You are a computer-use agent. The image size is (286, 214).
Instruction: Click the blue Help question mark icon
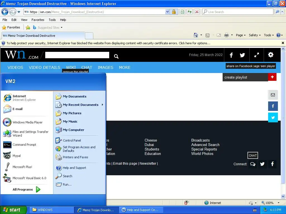pos(278,35)
